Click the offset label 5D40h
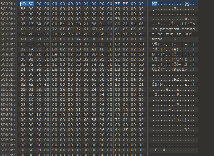The width and height of the screenshot is (214, 156). click(8, 105)
